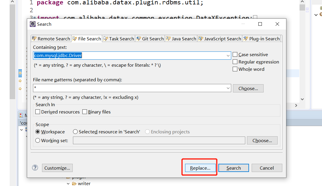Switch to the Java Search tab
The width and height of the screenshot is (322, 186).
pos(181,38)
